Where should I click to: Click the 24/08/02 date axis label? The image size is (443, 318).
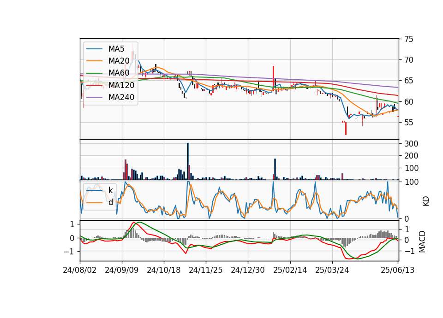80,271
